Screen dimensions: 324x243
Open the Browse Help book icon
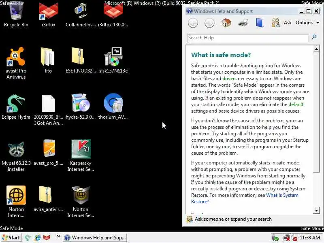tap(260, 23)
